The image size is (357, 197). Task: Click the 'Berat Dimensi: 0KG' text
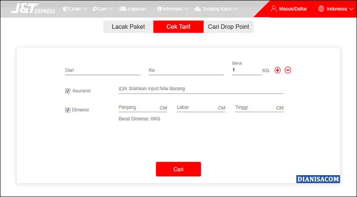coord(139,119)
